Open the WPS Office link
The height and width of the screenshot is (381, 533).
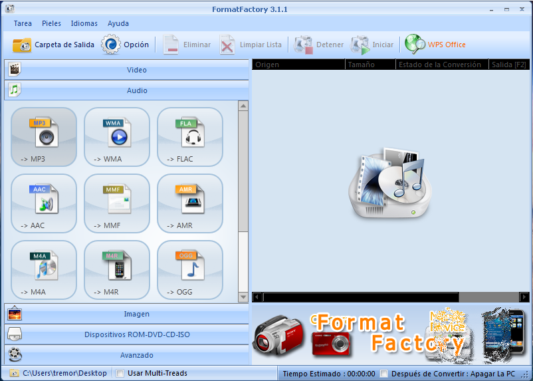[x=435, y=45]
